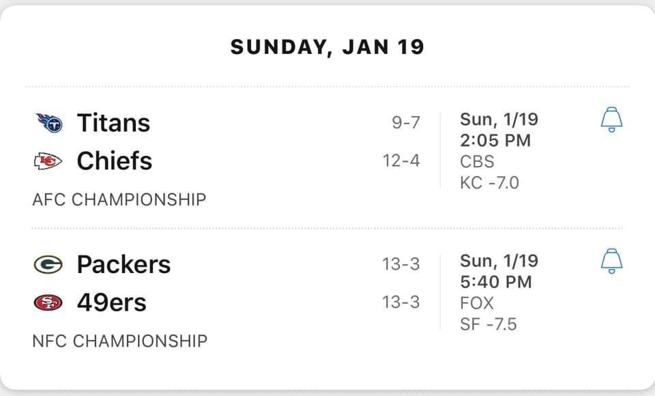This screenshot has height=396, width=655.
Task: Click the AFC CHAMPIONSHIP label
Action: (x=119, y=199)
